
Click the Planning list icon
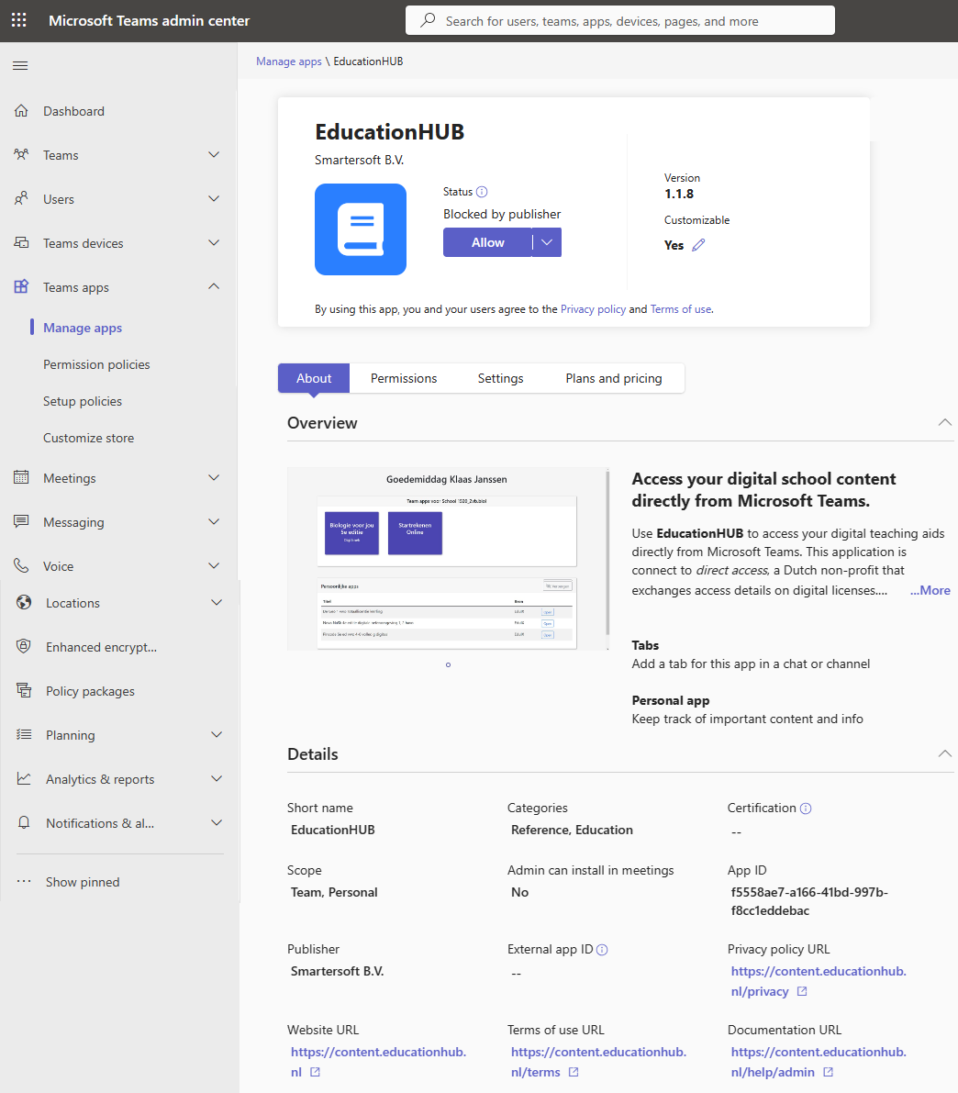coord(24,734)
